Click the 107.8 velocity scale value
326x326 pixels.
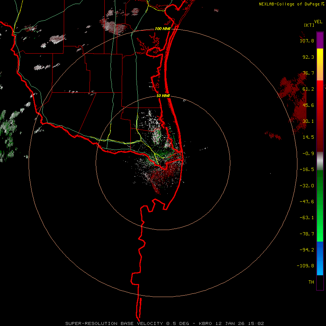(x=307, y=41)
